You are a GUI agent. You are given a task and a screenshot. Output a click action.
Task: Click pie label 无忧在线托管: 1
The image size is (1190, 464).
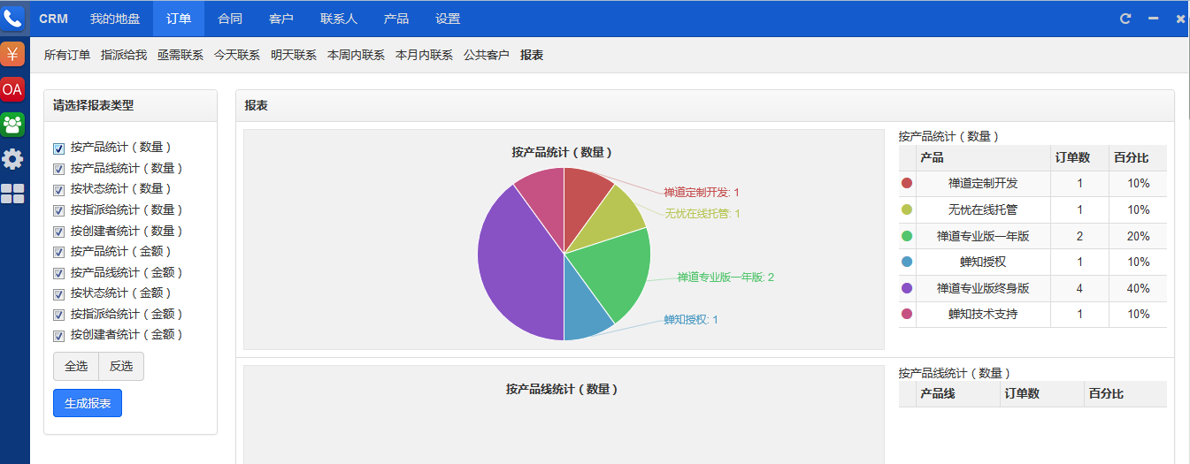(x=702, y=213)
